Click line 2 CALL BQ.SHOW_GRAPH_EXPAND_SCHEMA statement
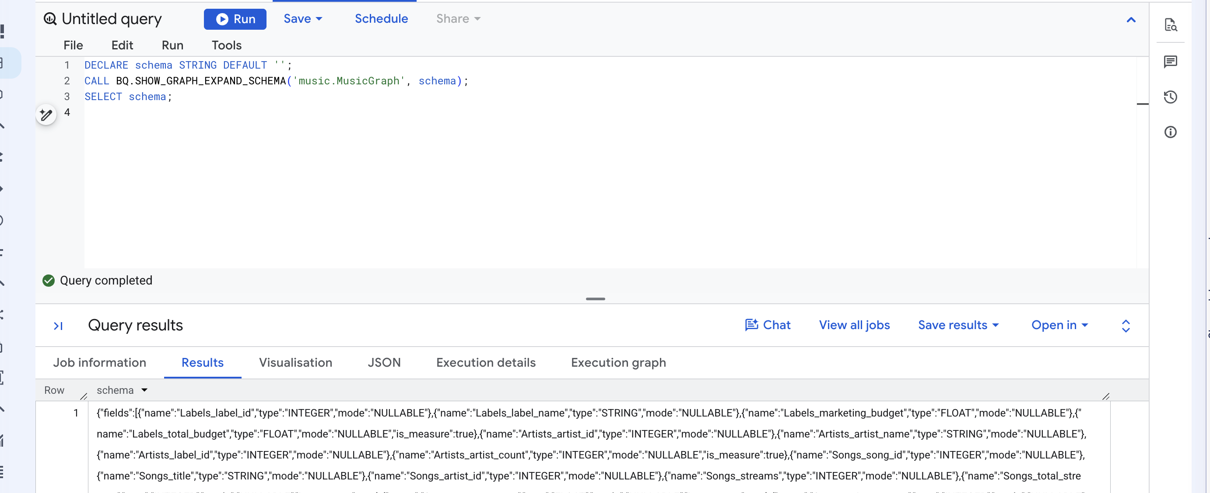1210x493 pixels. pos(276,81)
